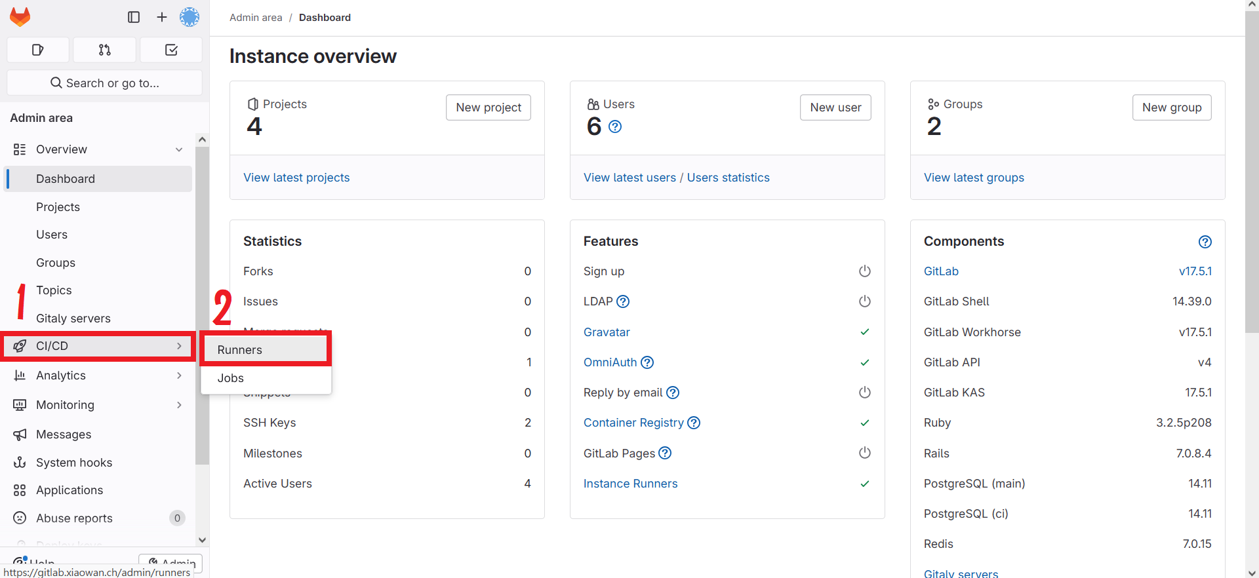Select Jobs in CI/CD flyout
The width and height of the screenshot is (1259, 578).
[x=266, y=378]
